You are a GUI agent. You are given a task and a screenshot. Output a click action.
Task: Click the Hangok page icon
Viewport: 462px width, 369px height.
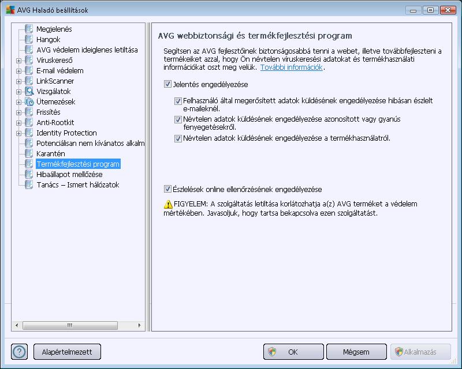[x=29, y=39]
